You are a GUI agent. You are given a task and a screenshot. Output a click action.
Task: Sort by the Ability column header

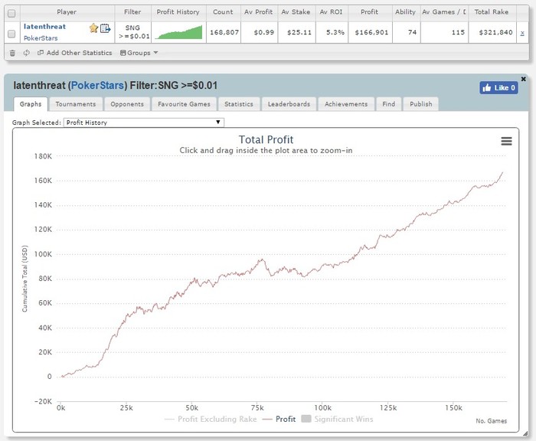coord(405,12)
